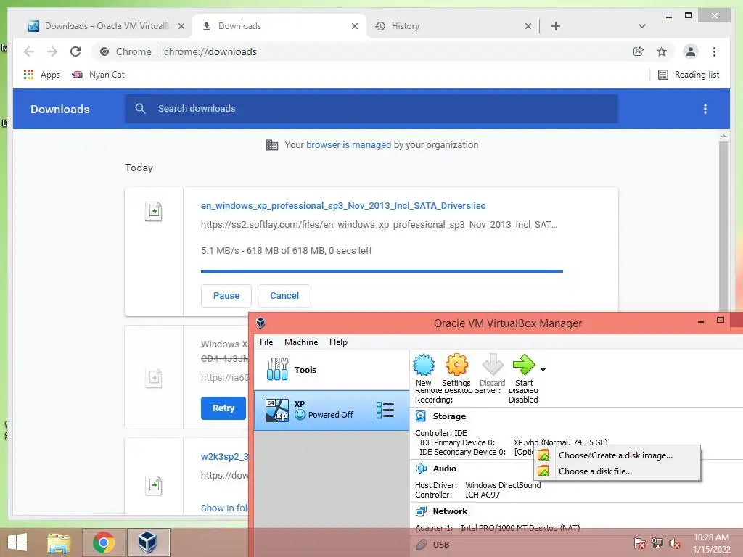Click the Network section header
The height and width of the screenshot is (557, 743).
click(450, 511)
